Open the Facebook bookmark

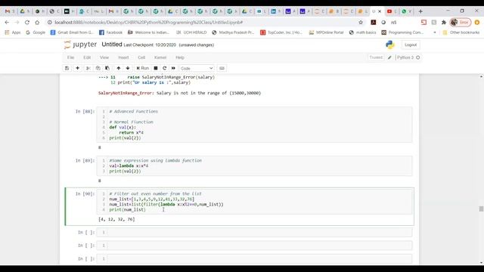[110, 32]
